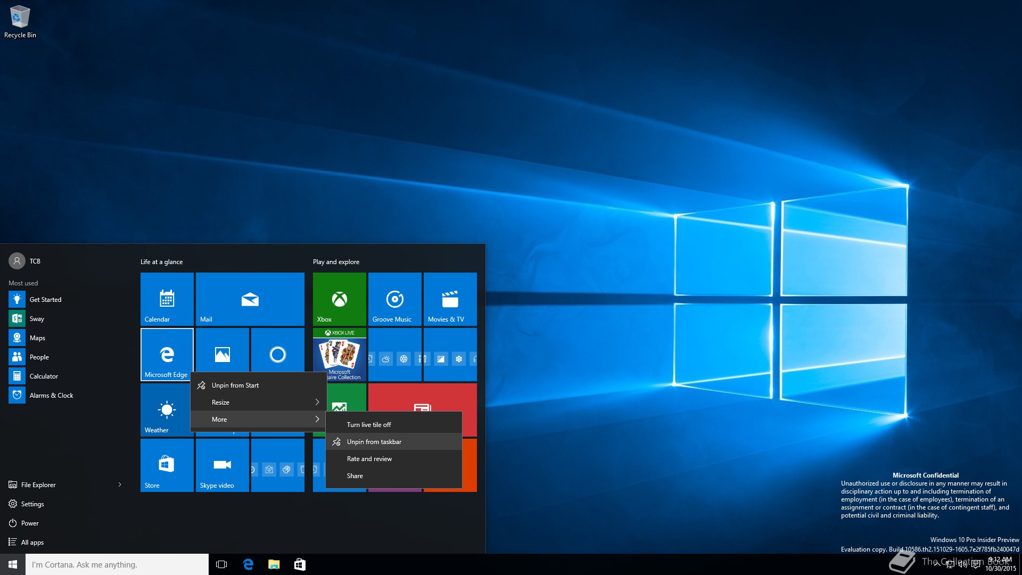Open the Skype video tile
The width and height of the screenshot is (1022, 575).
(222, 465)
